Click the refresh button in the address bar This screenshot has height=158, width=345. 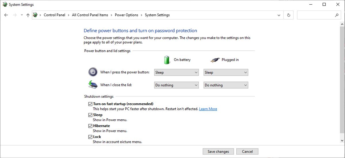tap(289, 15)
